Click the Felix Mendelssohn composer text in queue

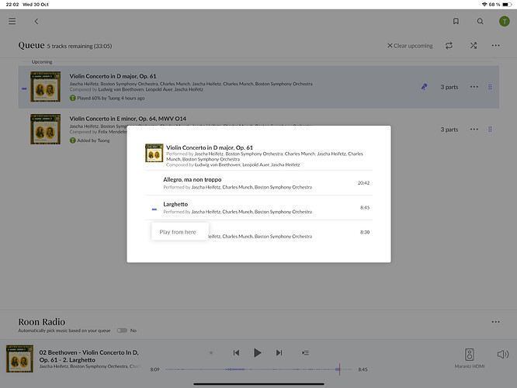113,132
